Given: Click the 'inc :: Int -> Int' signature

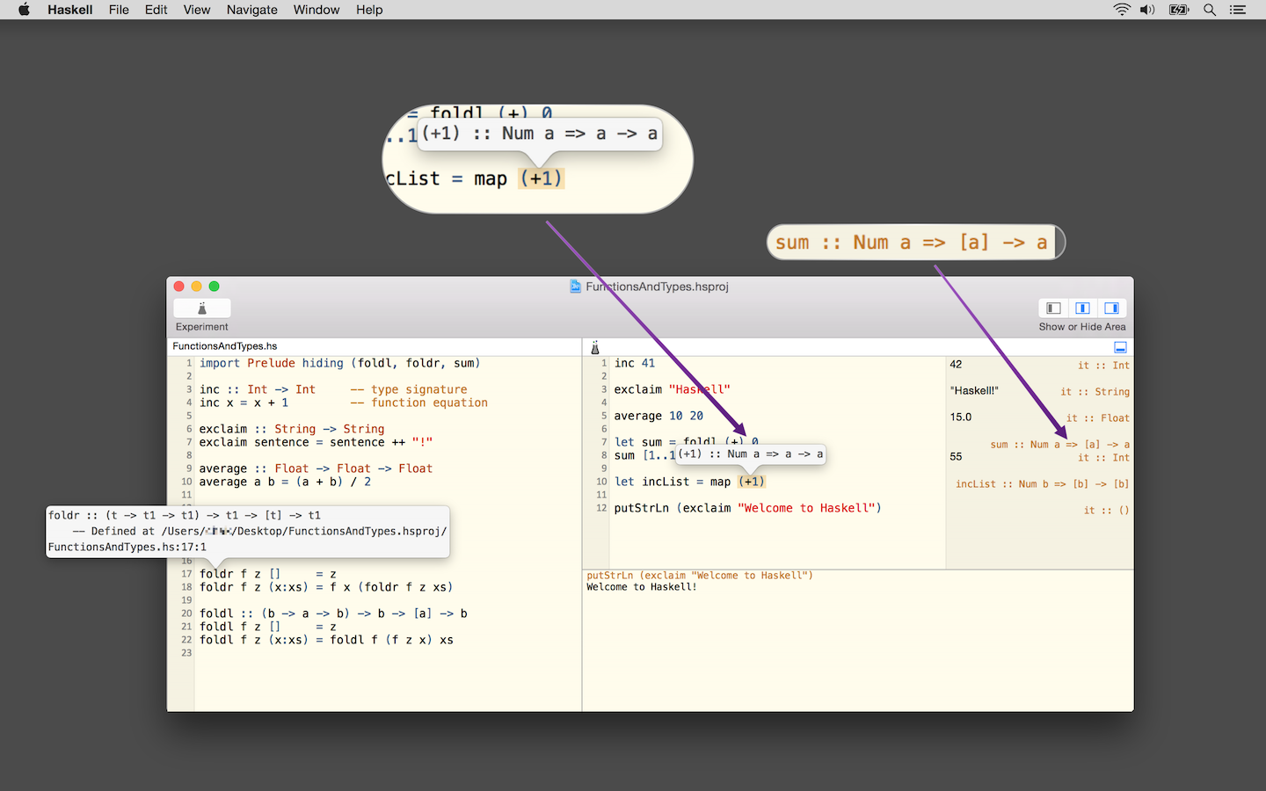Looking at the screenshot, I should coord(258,389).
